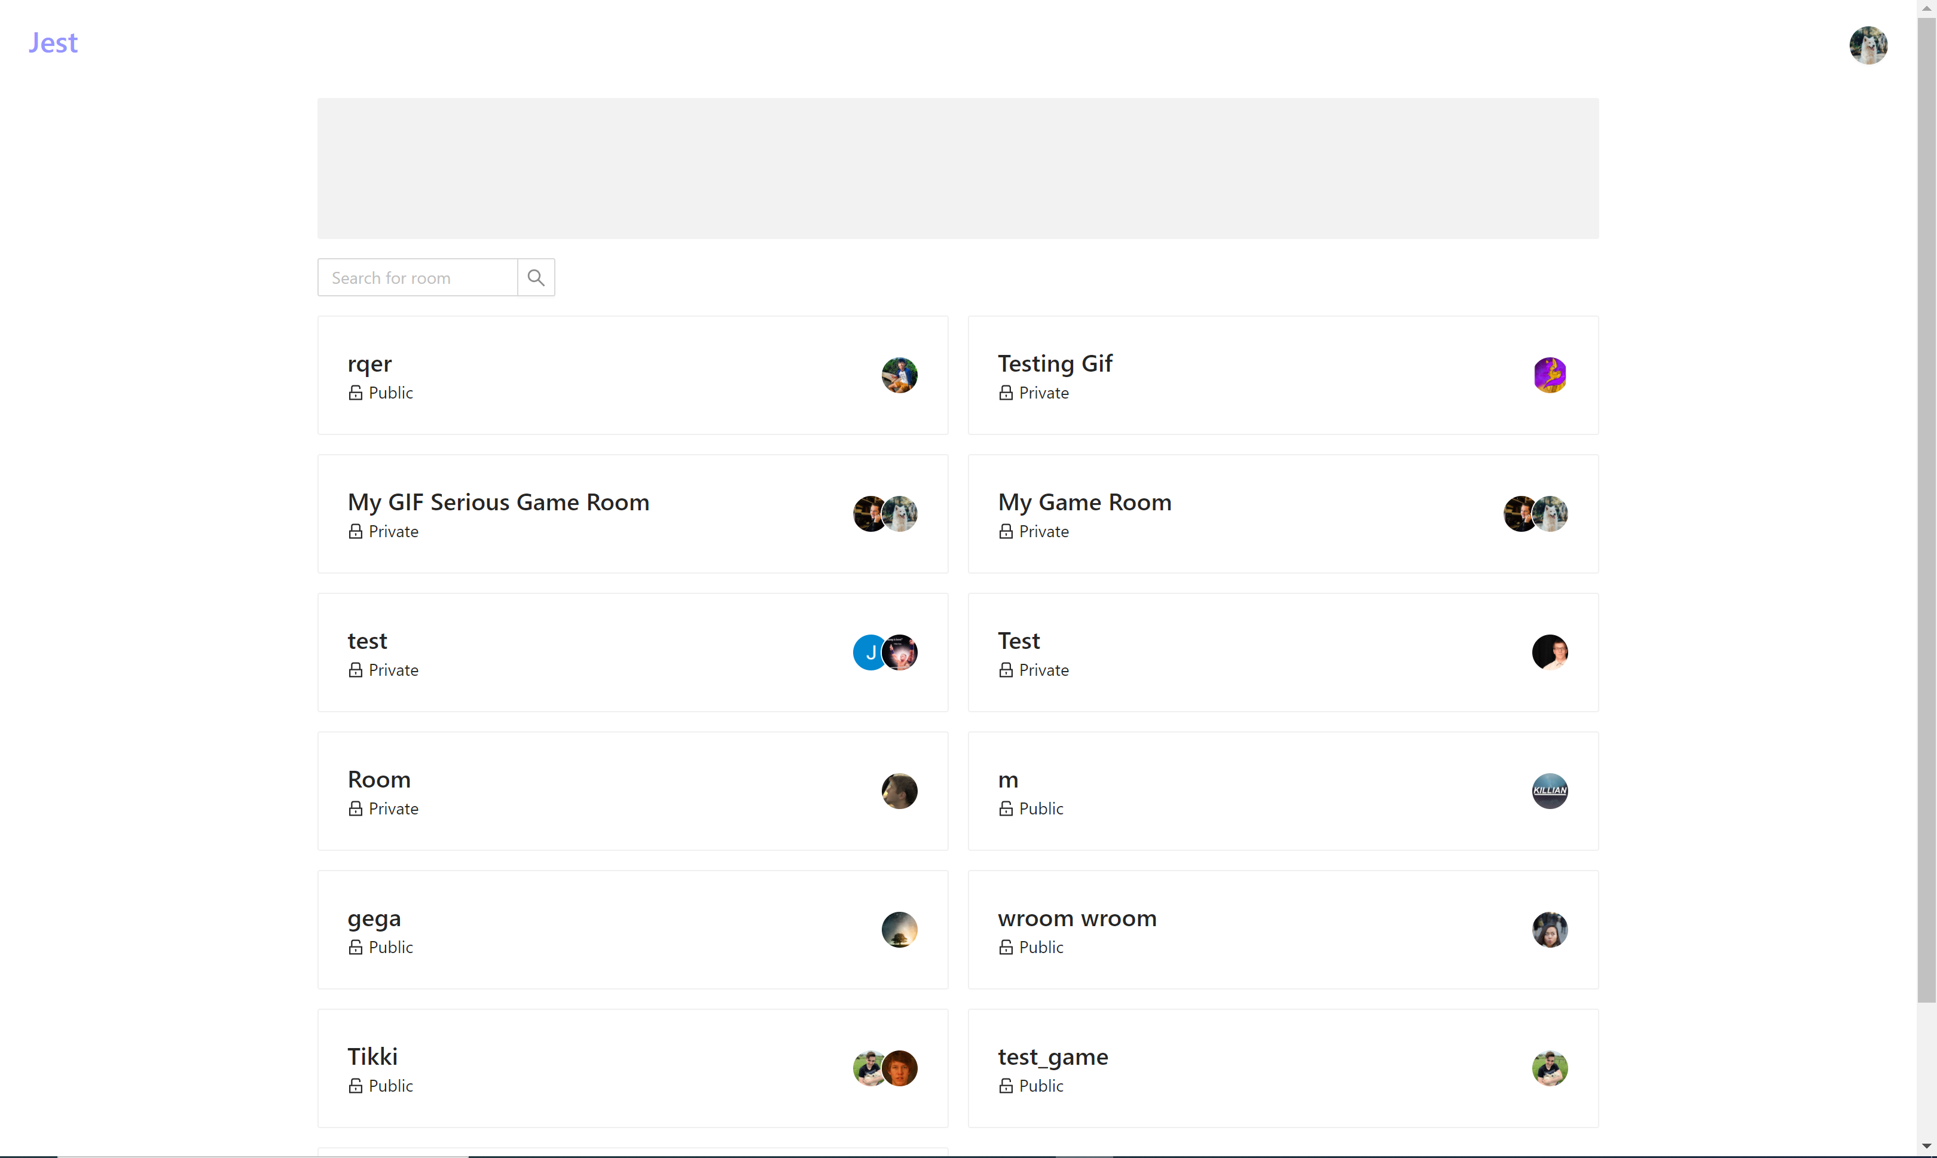Click the search magnifier icon button

click(x=536, y=278)
